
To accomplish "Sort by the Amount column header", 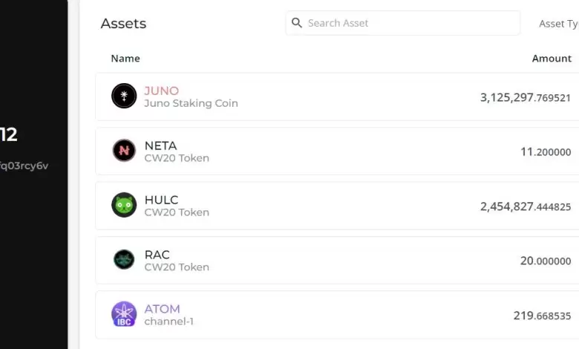I will [x=552, y=59].
